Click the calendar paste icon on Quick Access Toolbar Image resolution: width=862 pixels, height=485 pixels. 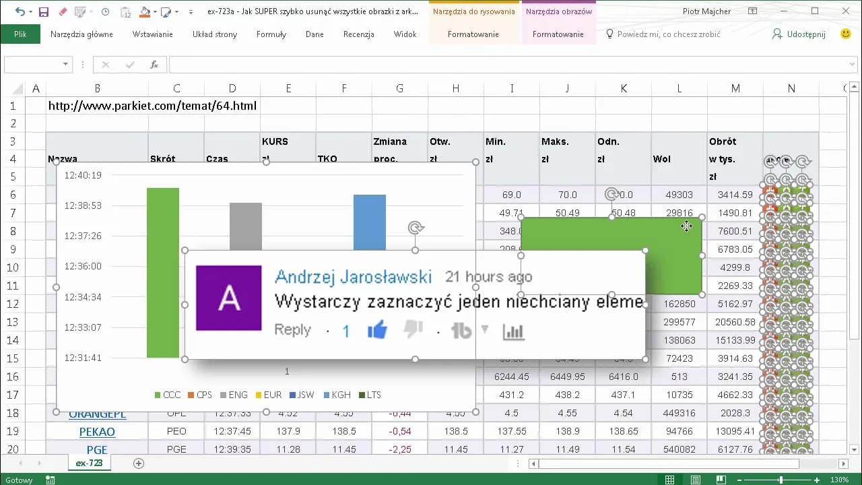[125, 11]
